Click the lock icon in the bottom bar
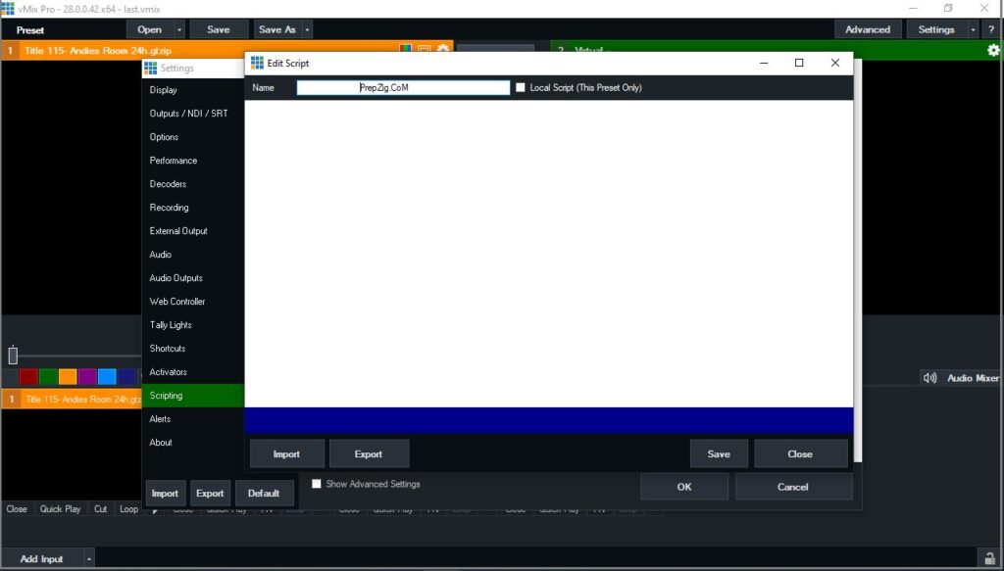Image resolution: width=1004 pixels, height=571 pixels. click(x=990, y=557)
